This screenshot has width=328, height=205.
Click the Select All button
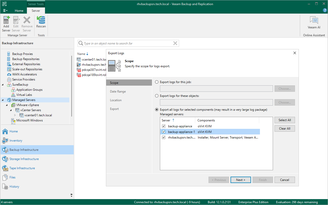coord(285,120)
